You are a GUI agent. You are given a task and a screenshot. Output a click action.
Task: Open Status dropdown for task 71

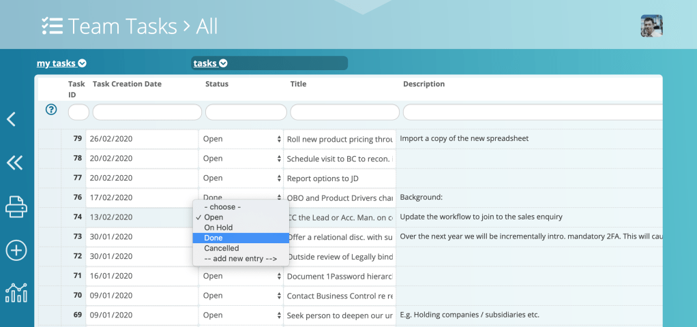tap(241, 277)
